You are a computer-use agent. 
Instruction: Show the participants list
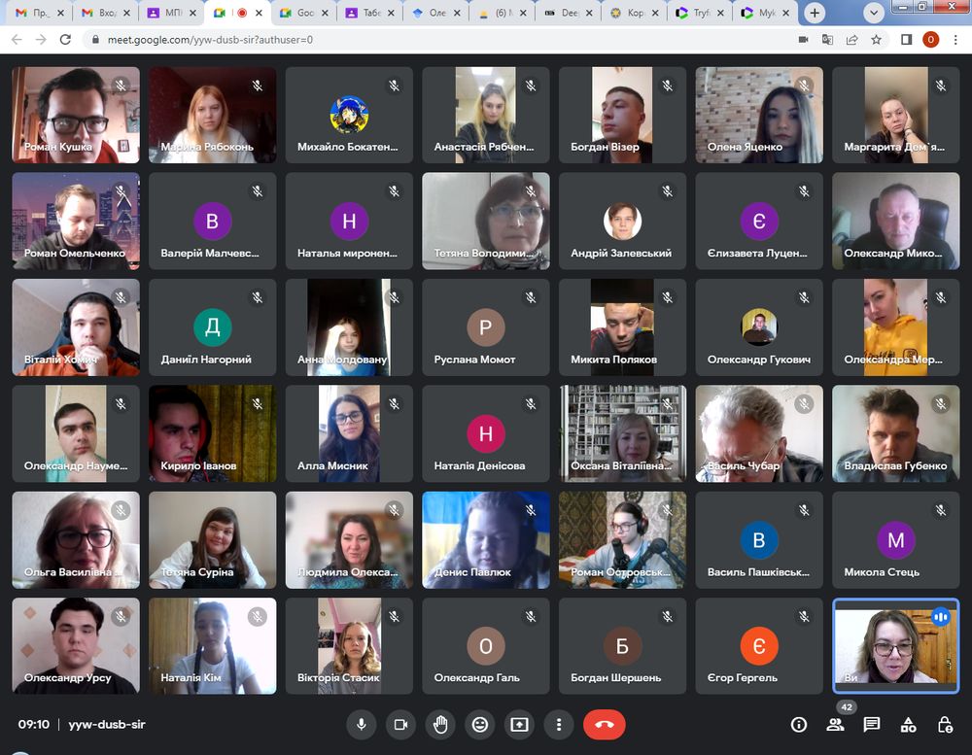(835, 724)
